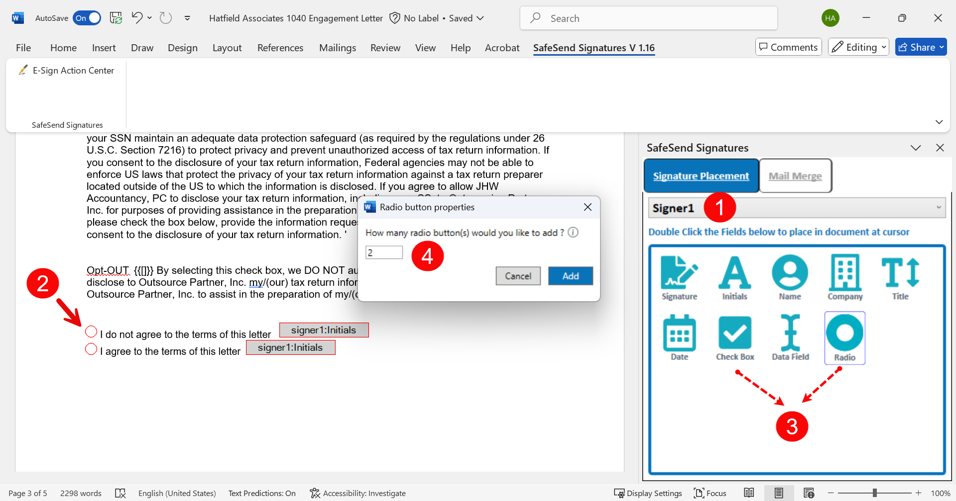Image resolution: width=956 pixels, height=501 pixels.
Task: Click the No Label sensitivity indicator
Action: [x=415, y=18]
